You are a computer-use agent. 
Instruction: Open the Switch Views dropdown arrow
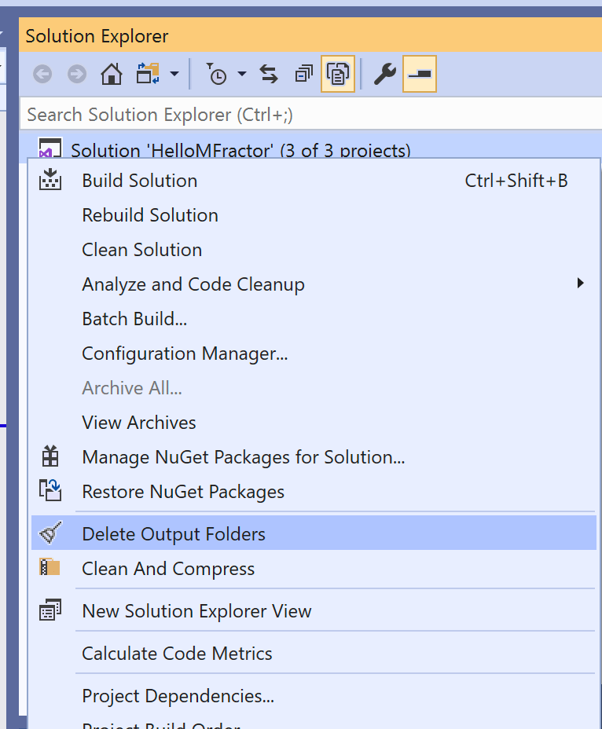tap(175, 75)
